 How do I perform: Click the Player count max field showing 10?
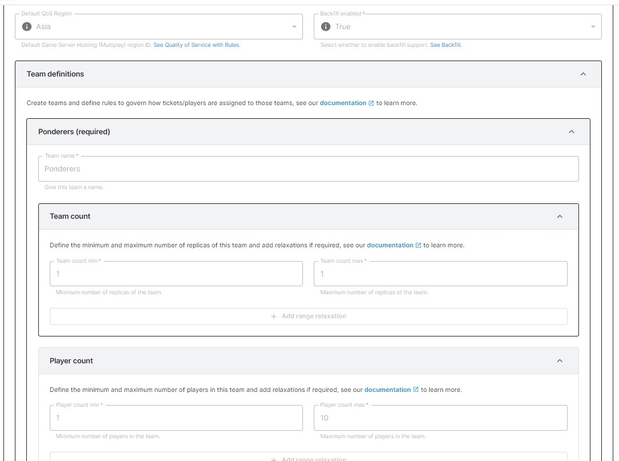pyautogui.click(x=440, y=418)
